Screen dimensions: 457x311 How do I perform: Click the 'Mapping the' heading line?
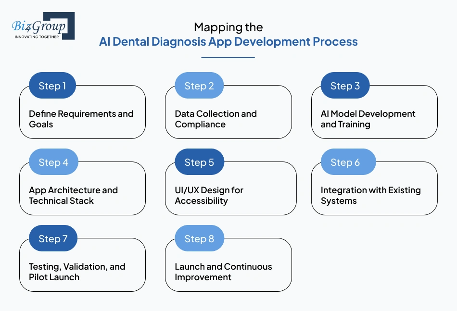[x=228, y=27]
